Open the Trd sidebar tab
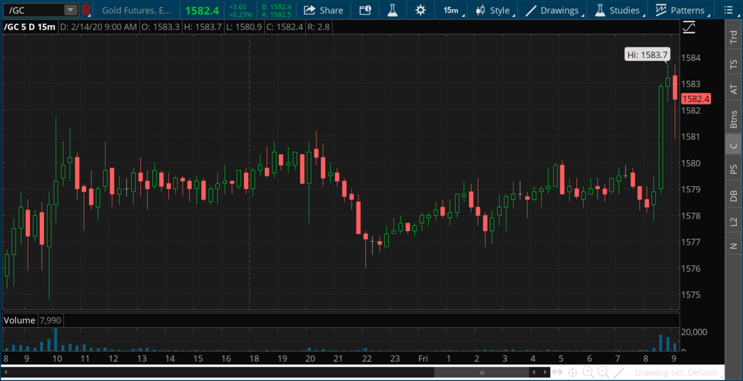Viewport: 743px width, 381px height. (733, 37)
